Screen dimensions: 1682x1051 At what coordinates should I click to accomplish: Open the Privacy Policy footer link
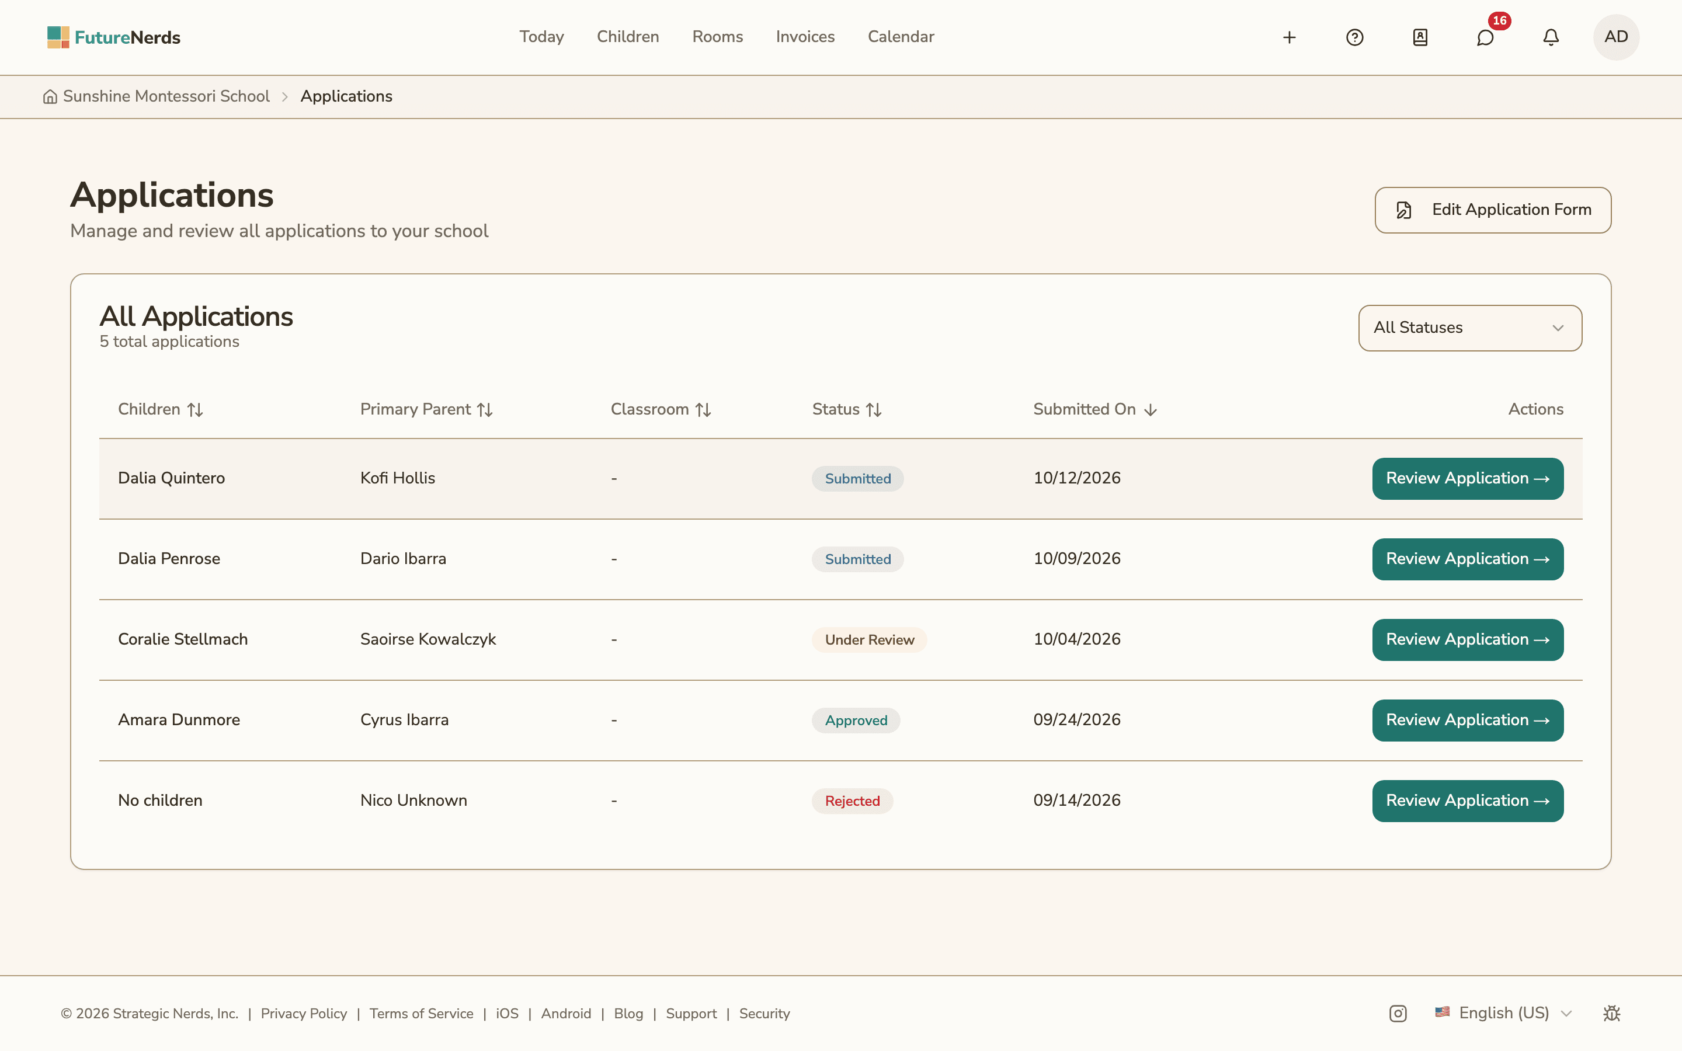click(x=304, y=1014)
